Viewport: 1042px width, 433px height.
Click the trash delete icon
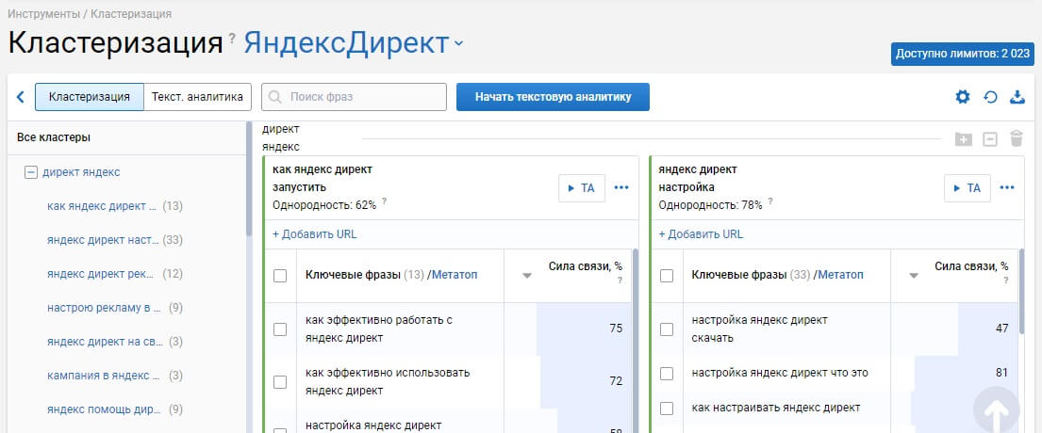pos(1016,139)
